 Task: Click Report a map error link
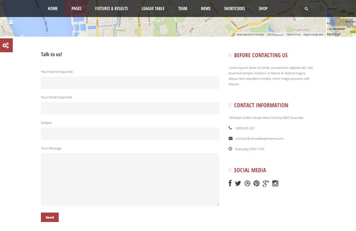tap(313, 34)
